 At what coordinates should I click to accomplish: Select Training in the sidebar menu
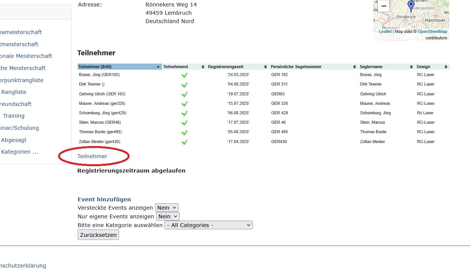[x=14, y=116]
